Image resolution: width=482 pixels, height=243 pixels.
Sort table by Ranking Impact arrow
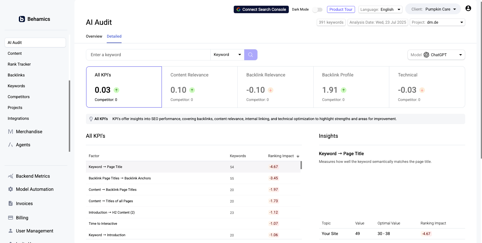coord(298,156)
